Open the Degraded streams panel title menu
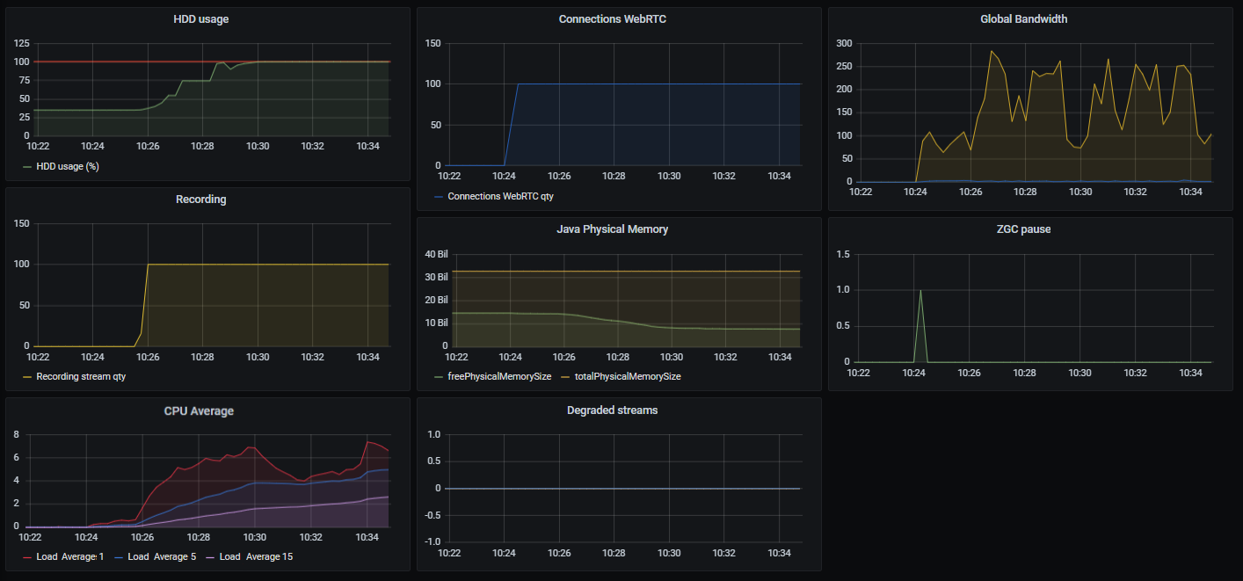Screen dimensions: 1243x581 (x=613, y=410)
